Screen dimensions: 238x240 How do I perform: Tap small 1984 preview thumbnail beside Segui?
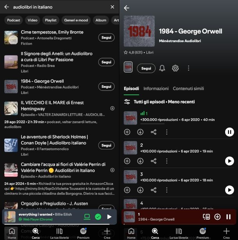[x=128, y=67]
